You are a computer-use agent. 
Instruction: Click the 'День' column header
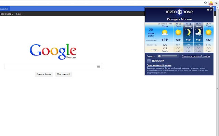[x=178, y=26]
